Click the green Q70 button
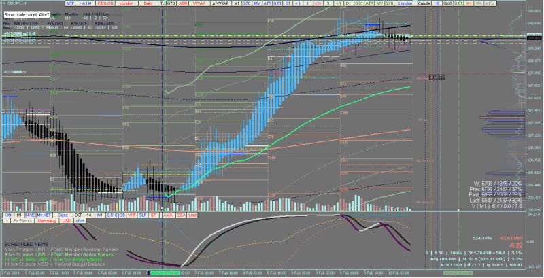Viewport: 544px width, 278px height. pyautogui.click(x=389, y=3)
